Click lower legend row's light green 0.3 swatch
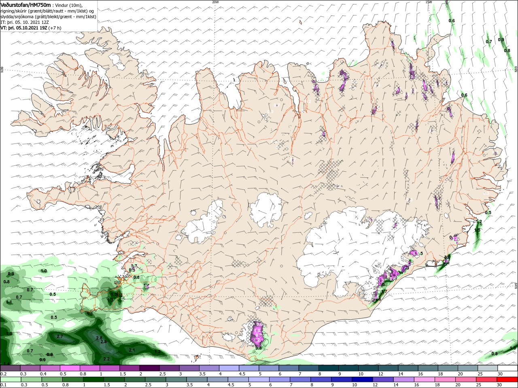518x388 pixels. [31, 380]
